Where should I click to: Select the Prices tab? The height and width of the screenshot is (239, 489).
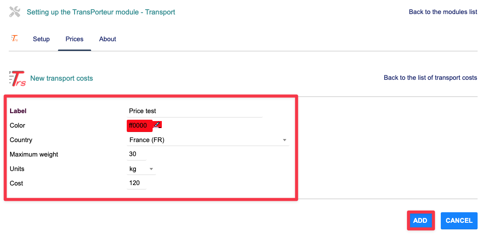(x=75, y=39)
